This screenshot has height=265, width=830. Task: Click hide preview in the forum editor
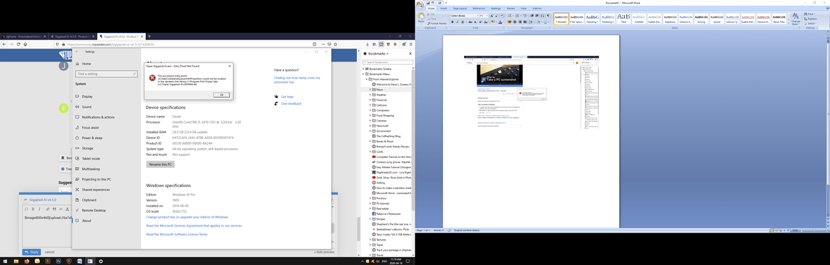pyautogui.click(x=324, y=252)
